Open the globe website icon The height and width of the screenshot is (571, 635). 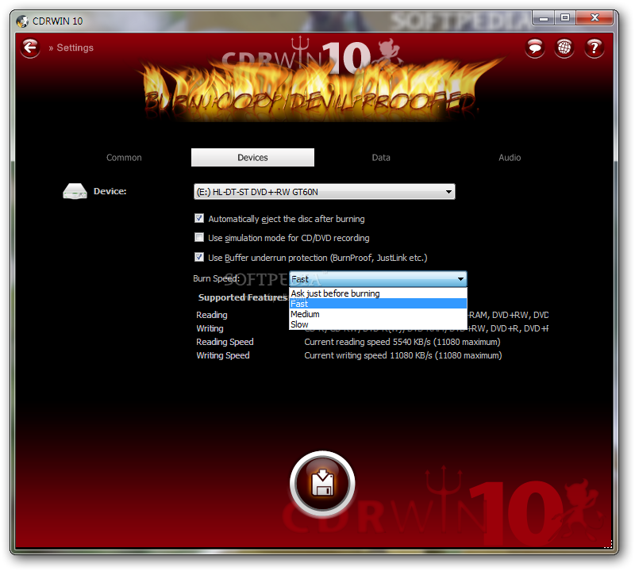pos(564,48)
